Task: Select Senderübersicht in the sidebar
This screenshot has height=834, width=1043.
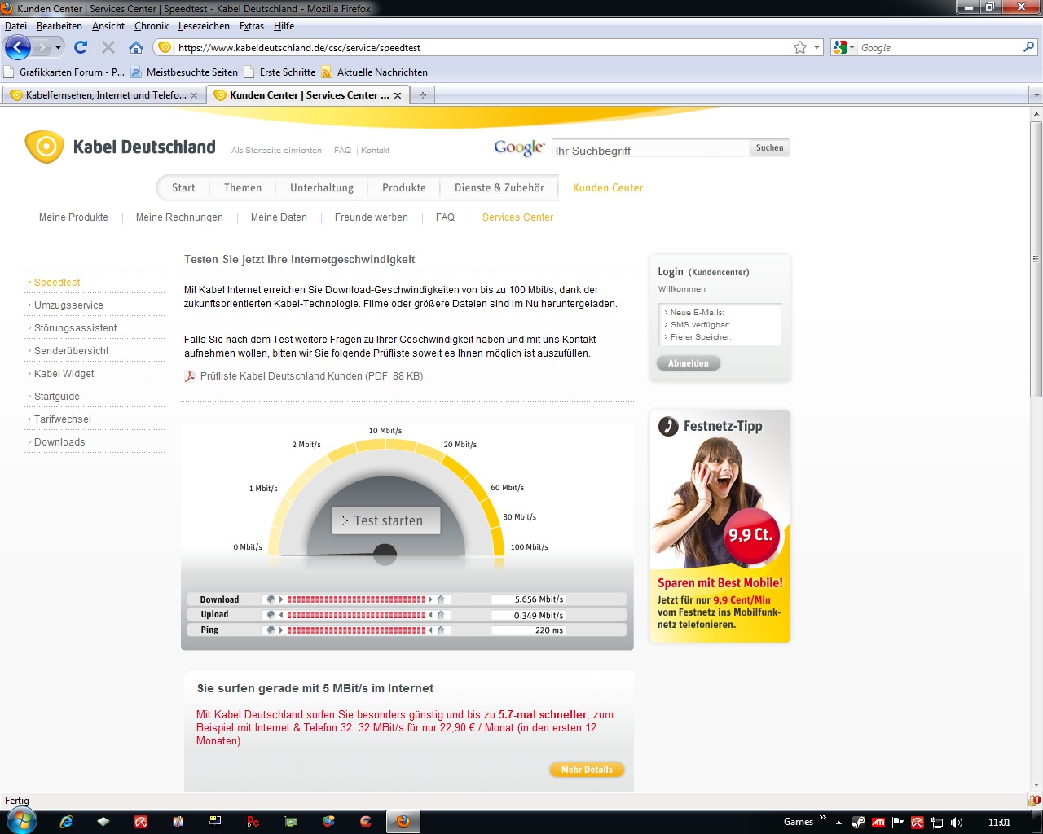Action: (x=71, y=351)
